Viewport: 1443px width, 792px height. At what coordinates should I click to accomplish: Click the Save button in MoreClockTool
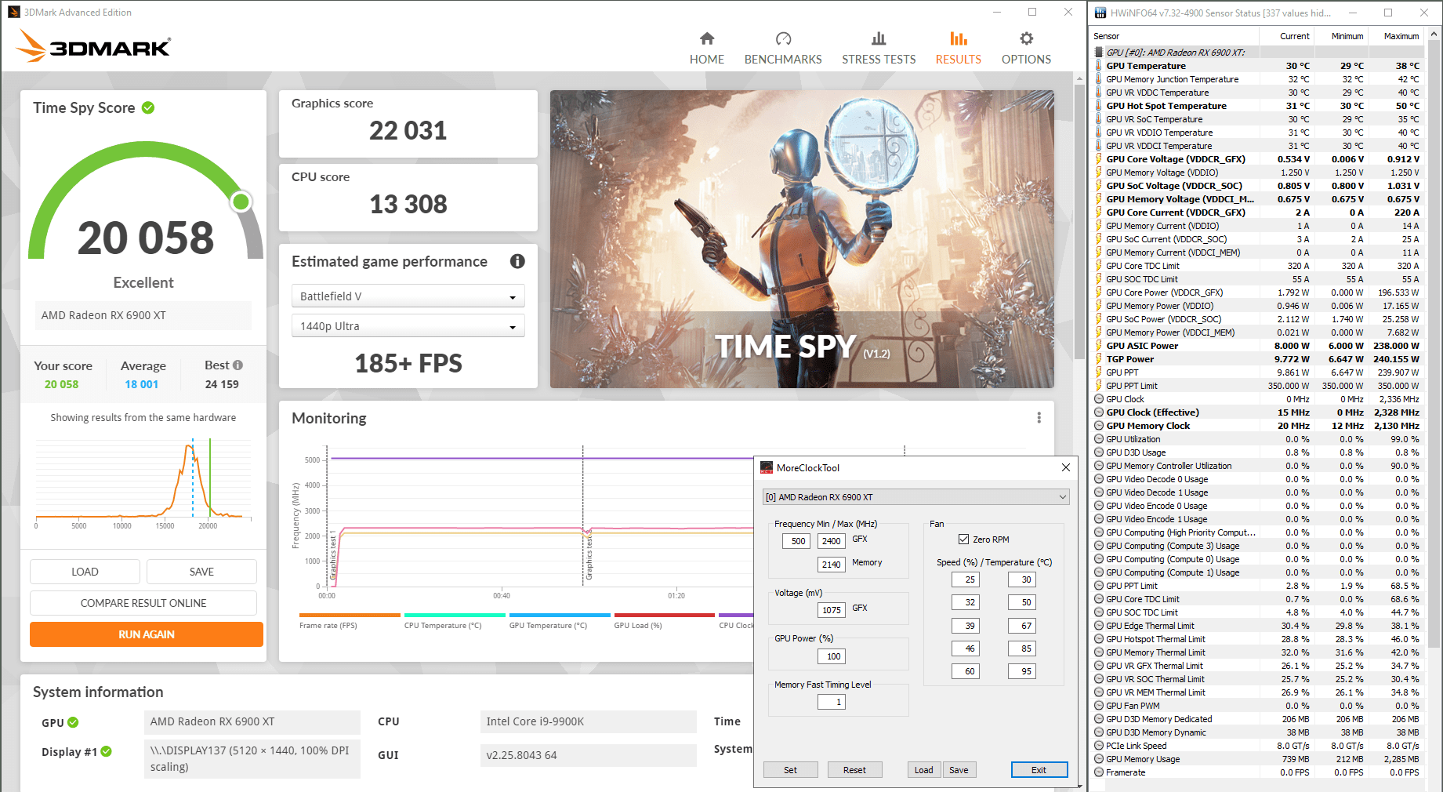(x=959, y=770)
